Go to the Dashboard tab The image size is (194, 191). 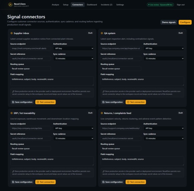click(92, 5)
